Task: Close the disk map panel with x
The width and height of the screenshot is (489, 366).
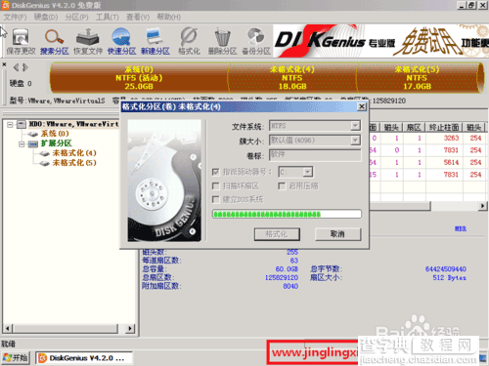Action: click(x=4, y=64)
